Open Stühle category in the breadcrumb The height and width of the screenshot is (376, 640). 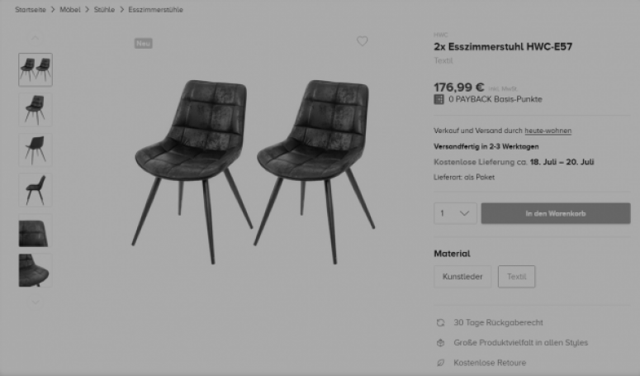(x=105, y=10)
